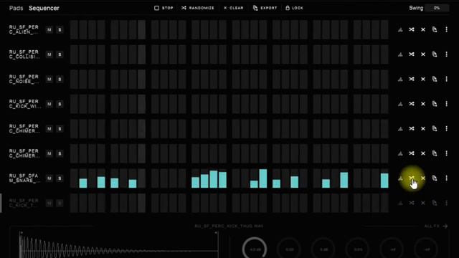Viewport: 459px width, 258px height.
Task: Open more options for the DFAM_SNARE track
Action: point(446,178)
